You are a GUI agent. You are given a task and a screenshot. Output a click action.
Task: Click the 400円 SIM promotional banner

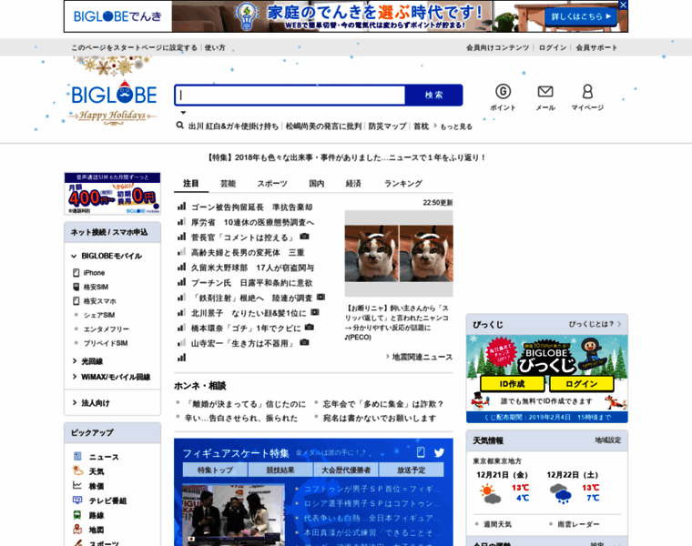click(113, 193)
